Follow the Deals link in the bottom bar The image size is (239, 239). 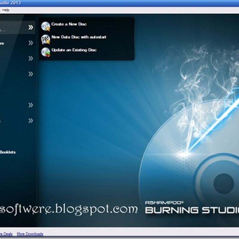click(6, 234)
